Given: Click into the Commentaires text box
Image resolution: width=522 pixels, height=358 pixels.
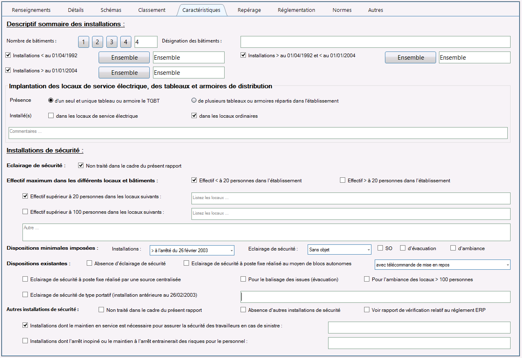Looking at the screenshot, I should pos(258,133).
